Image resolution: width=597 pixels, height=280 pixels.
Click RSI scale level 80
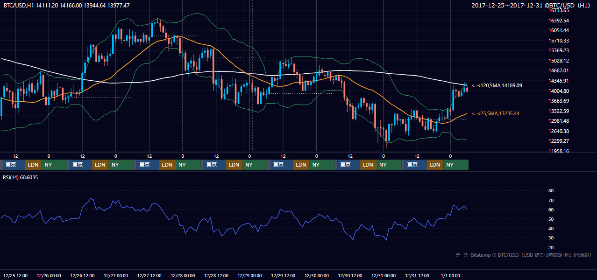click(551, 191)
